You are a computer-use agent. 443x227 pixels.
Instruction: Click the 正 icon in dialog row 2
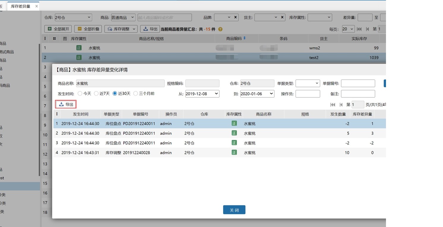(234, 133)
